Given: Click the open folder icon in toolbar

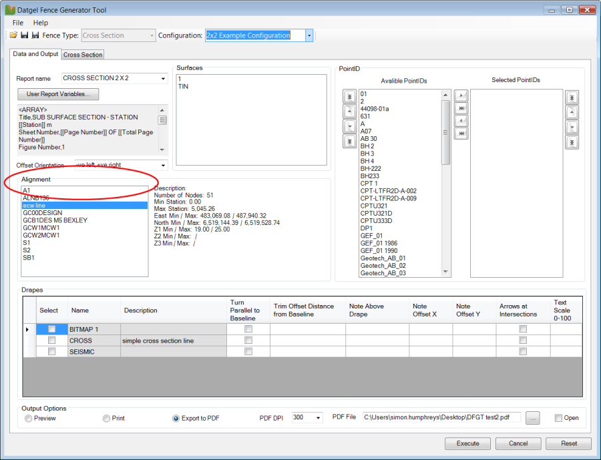Looking at the screenshot, I should click(x=13, y=35).
